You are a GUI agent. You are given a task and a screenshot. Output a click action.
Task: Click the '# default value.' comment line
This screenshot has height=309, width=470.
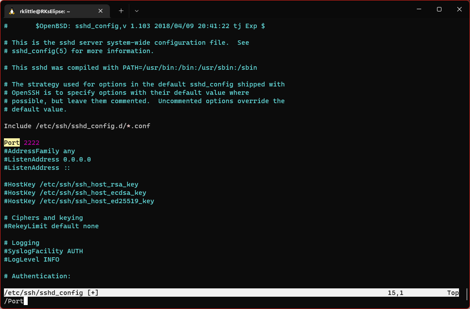pos(35,109)
